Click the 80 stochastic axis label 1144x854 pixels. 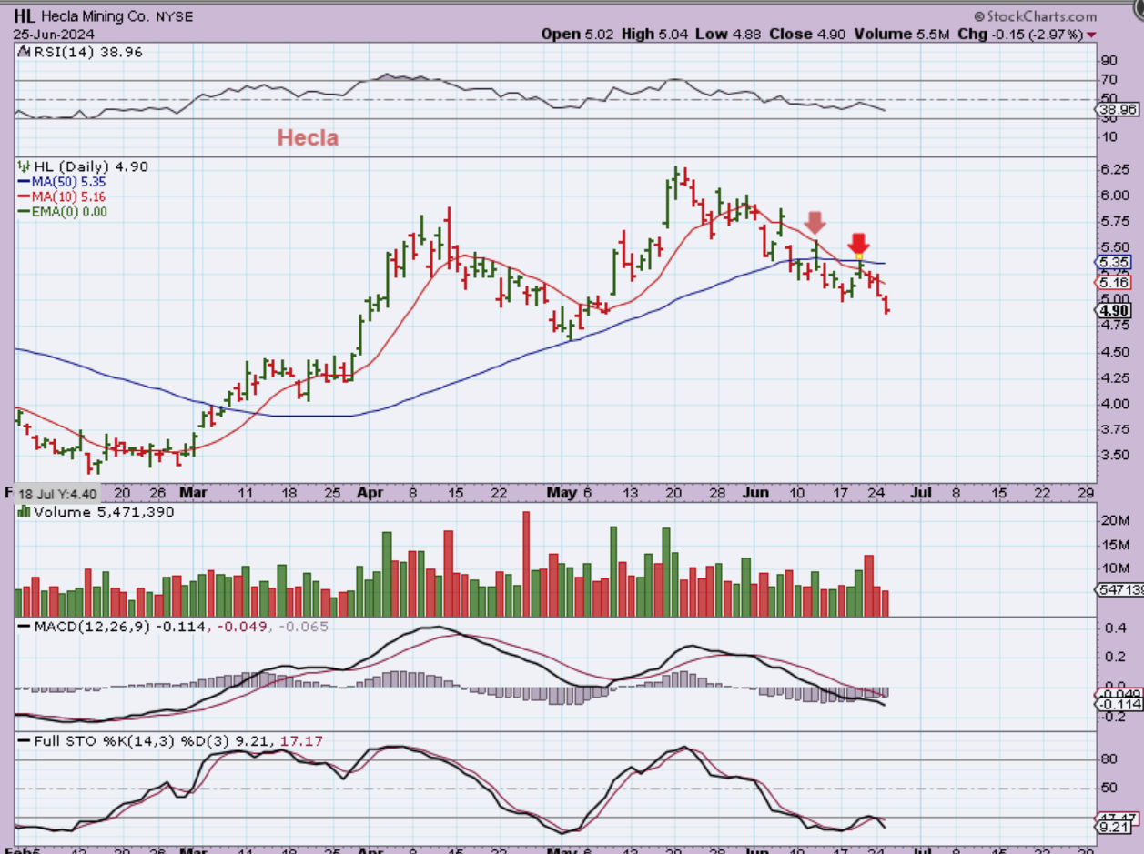(1111, 759)
